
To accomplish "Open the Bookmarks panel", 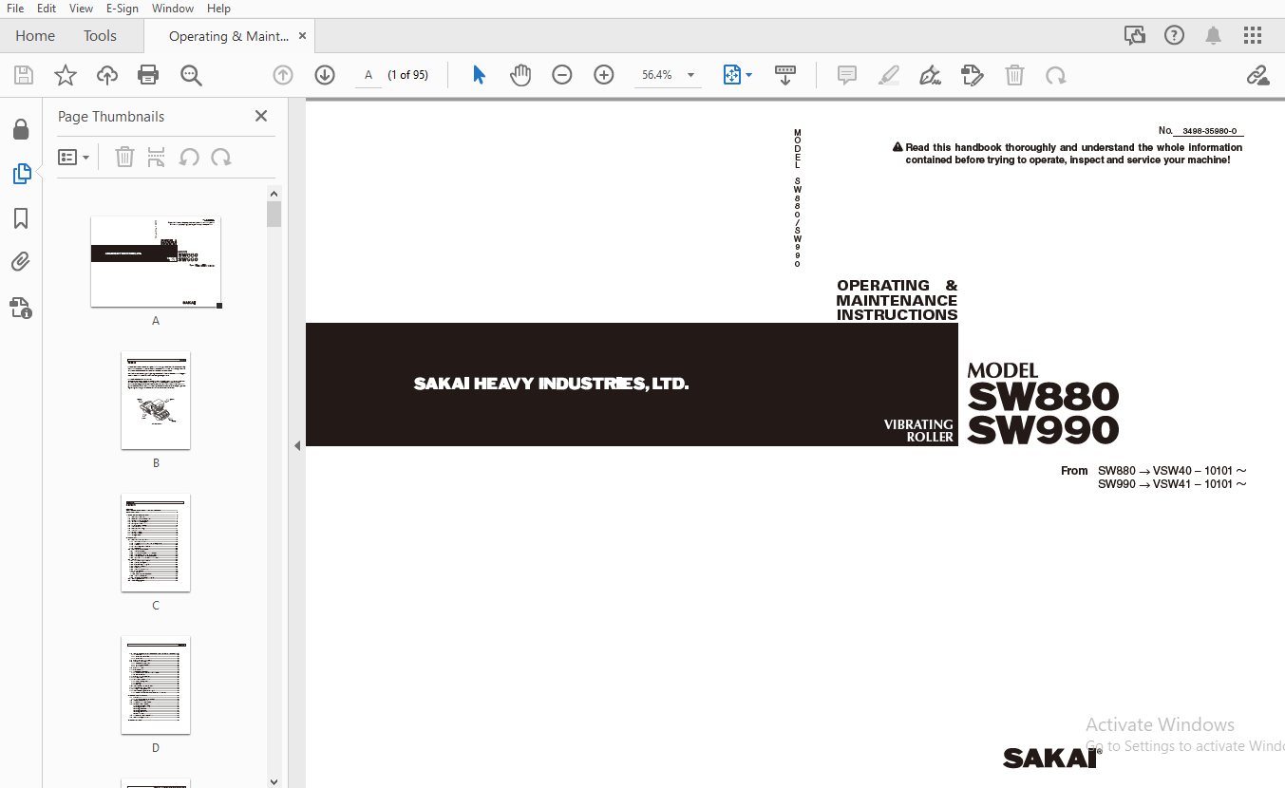I will click(21, 218).
